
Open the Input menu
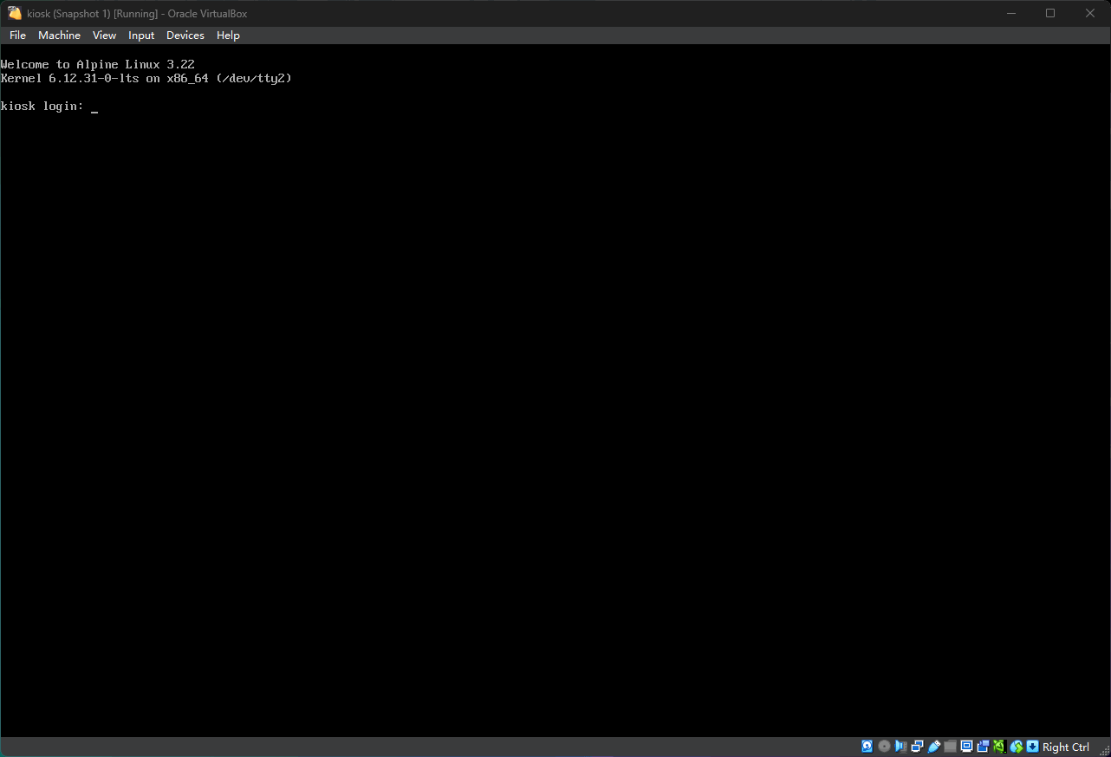tap(141, 36)
